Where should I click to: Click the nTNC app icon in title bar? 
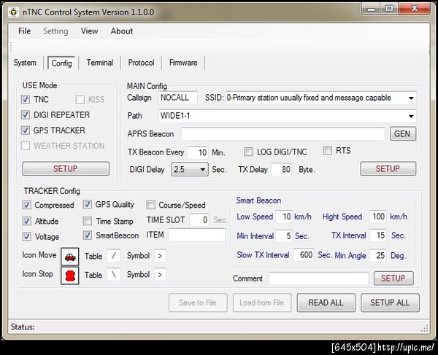click(13, 12)
